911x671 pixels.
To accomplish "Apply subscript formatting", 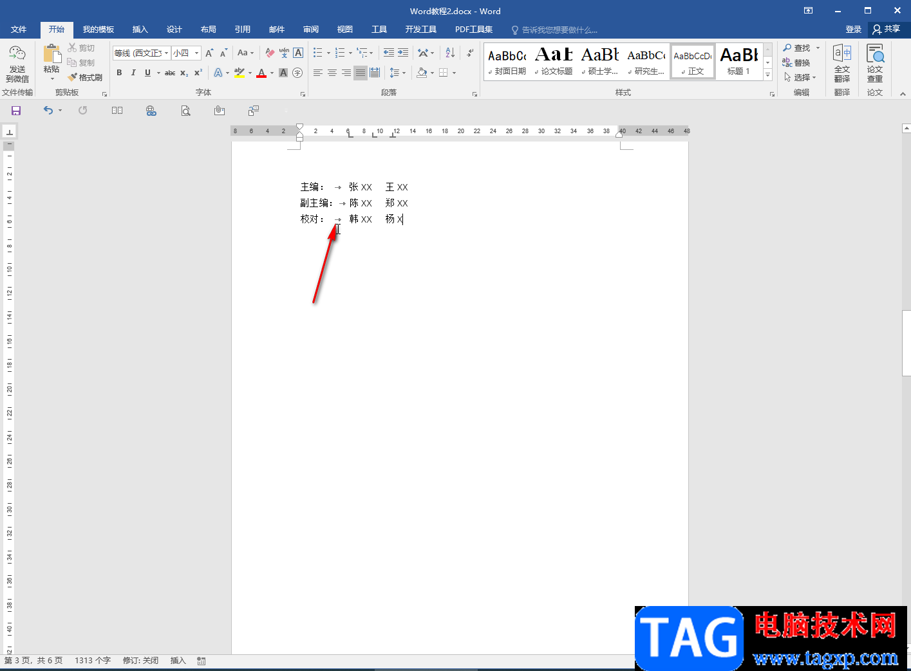I will click(x=184, y=73).
